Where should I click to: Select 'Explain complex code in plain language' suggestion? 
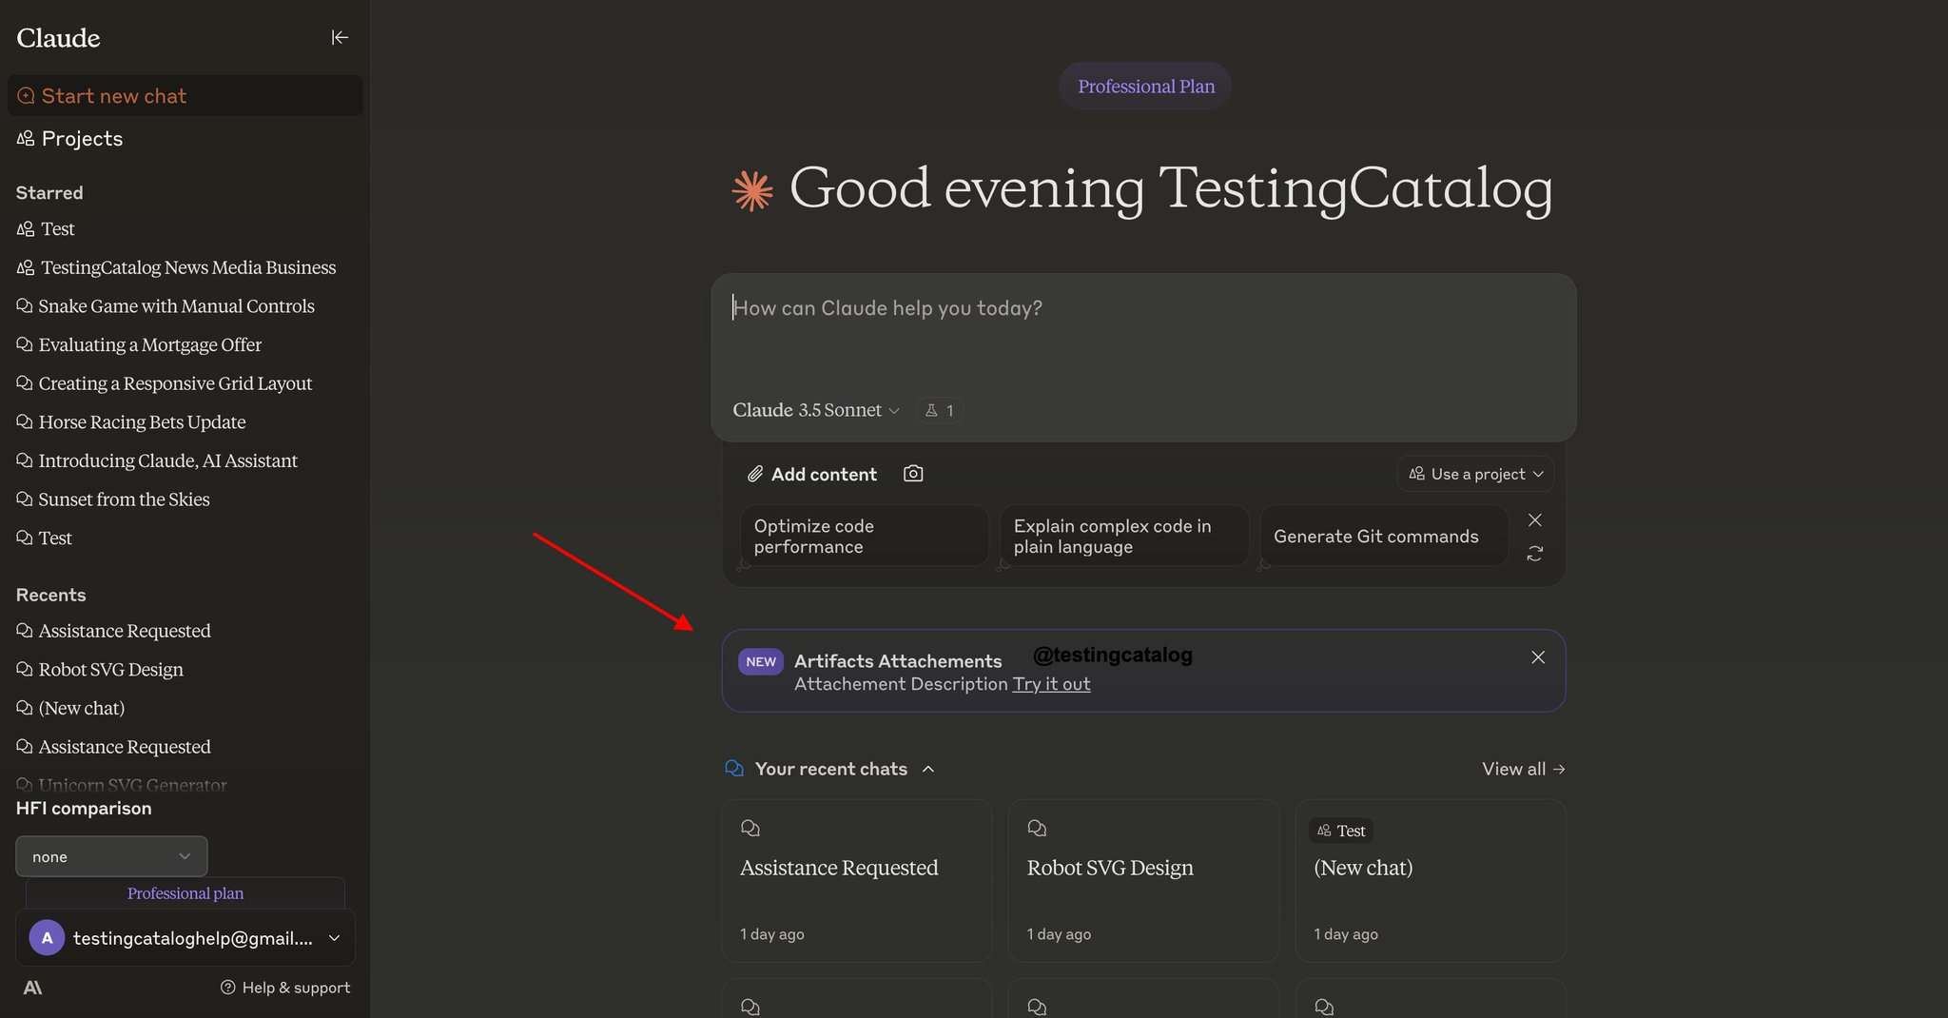click(x=1123, y=537)
